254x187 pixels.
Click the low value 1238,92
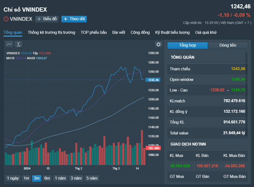217,90
